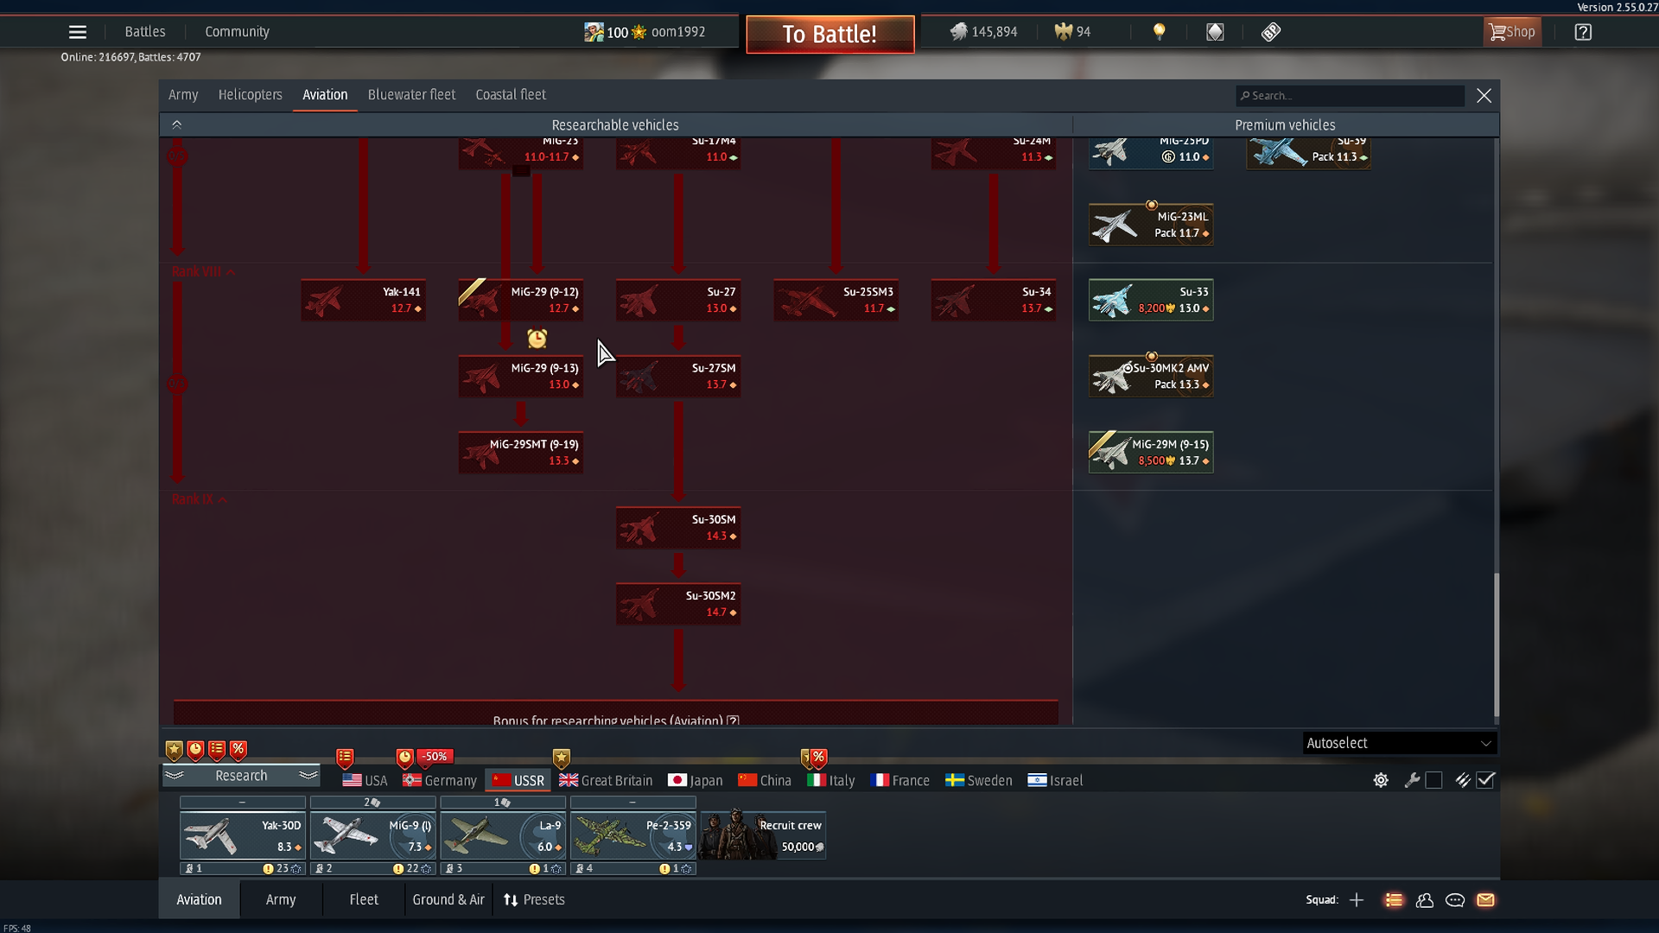Click the tech tree vertical scrollbar
Viewport: 1659px width, 933px height.
tap(1497, 644)
